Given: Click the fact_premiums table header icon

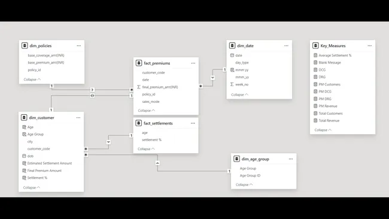Looking at the screenshot, I should [x=139, y=63].
